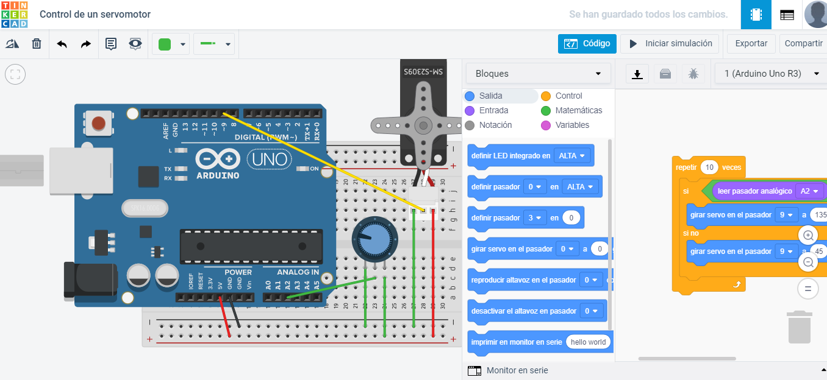Click the Compartir button
Screen dimensions: 827x380
(803, 44)
